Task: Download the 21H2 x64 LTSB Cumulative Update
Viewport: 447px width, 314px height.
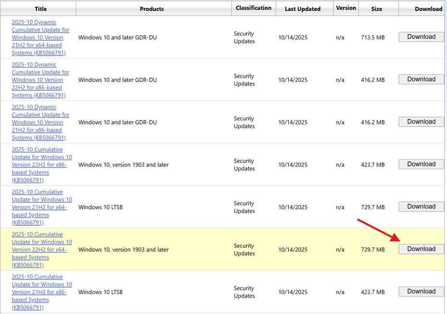Action: (421, 207)
